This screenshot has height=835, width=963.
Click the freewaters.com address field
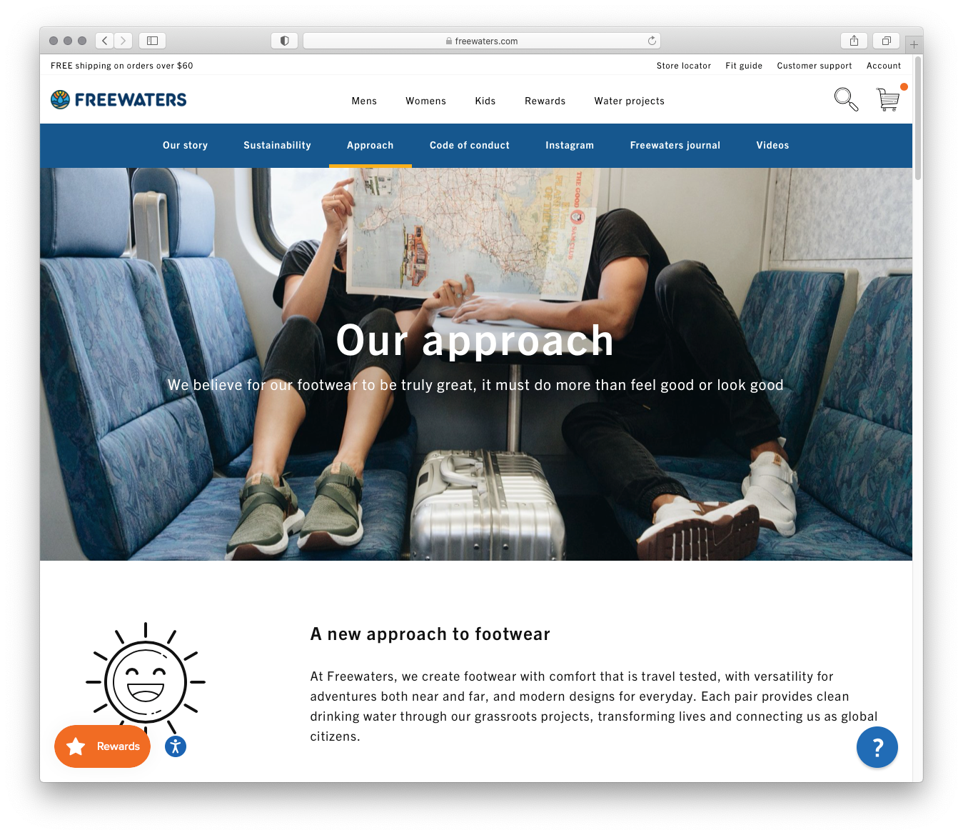pos(482,41)
